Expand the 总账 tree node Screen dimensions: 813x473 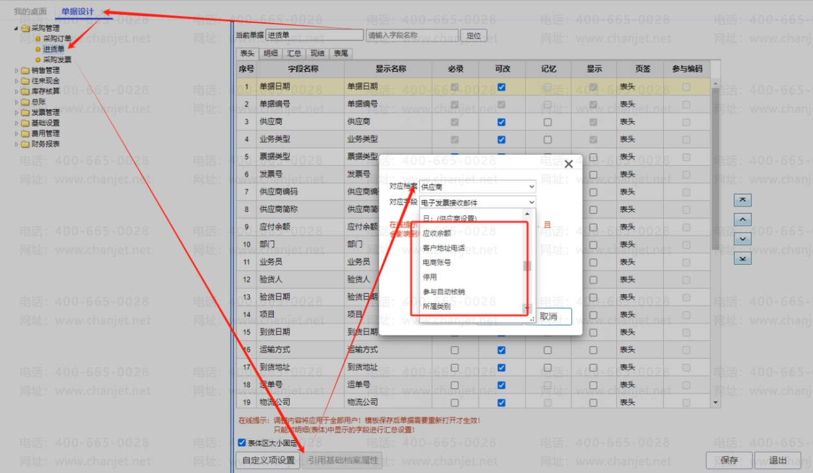16,102
